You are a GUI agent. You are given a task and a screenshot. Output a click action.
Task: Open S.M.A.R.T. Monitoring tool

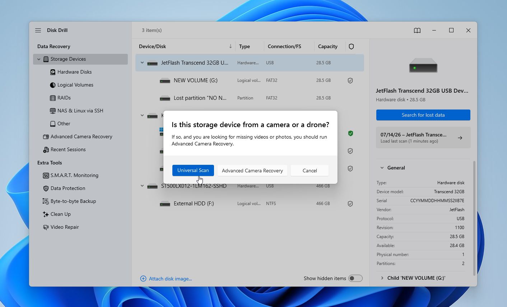(x=74, y=175)
